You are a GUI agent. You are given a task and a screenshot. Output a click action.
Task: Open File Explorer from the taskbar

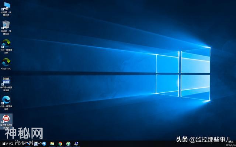click(52, 144)
